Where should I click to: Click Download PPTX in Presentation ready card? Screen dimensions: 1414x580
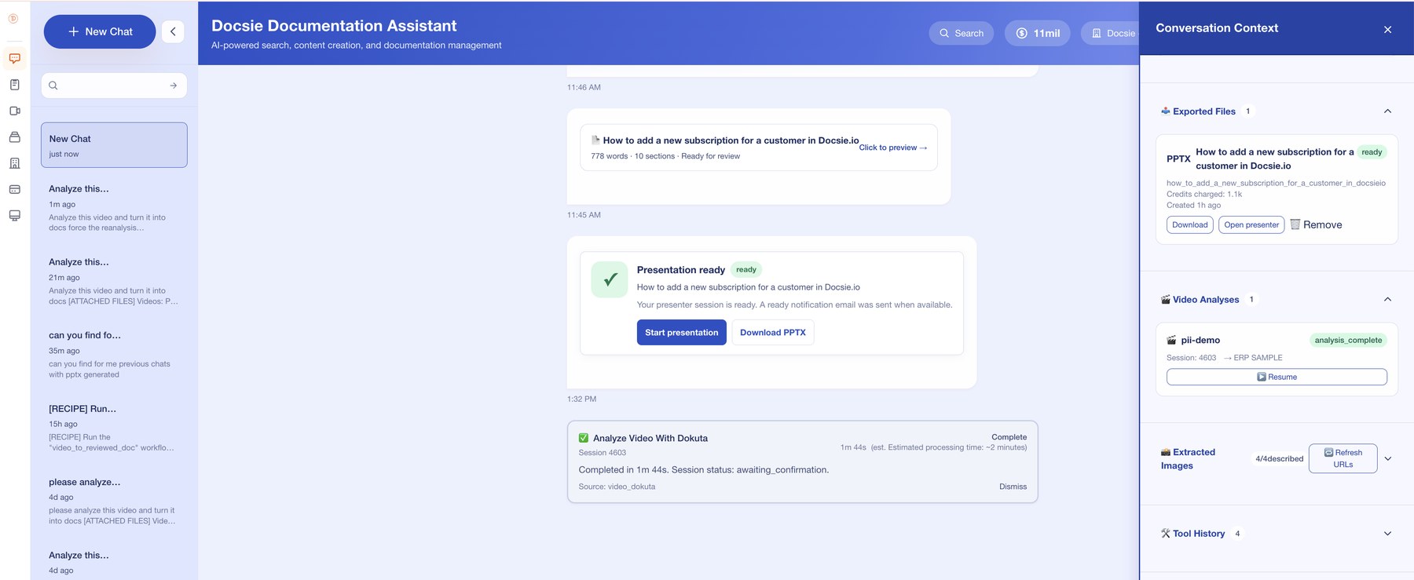(x=773, y=333)
